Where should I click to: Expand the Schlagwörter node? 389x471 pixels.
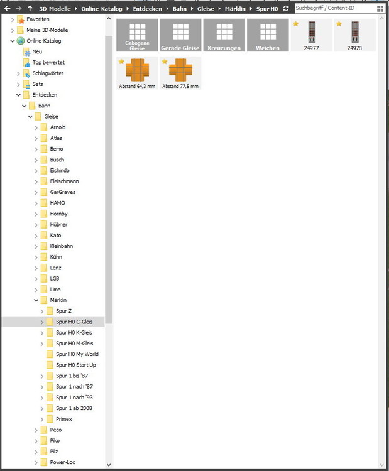point(18,73)
